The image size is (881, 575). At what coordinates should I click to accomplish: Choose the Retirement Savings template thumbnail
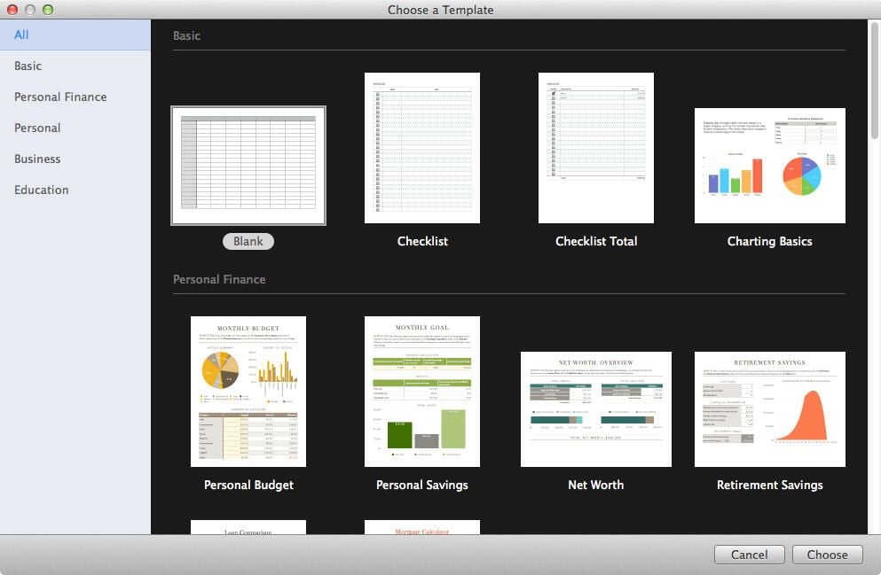[770, 409]
